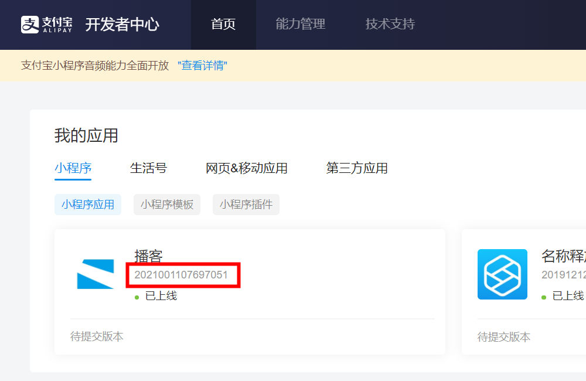Open the 技术支持 navigation menu
Viewport: 586px width, 381px height.
[x=390, y=24]
